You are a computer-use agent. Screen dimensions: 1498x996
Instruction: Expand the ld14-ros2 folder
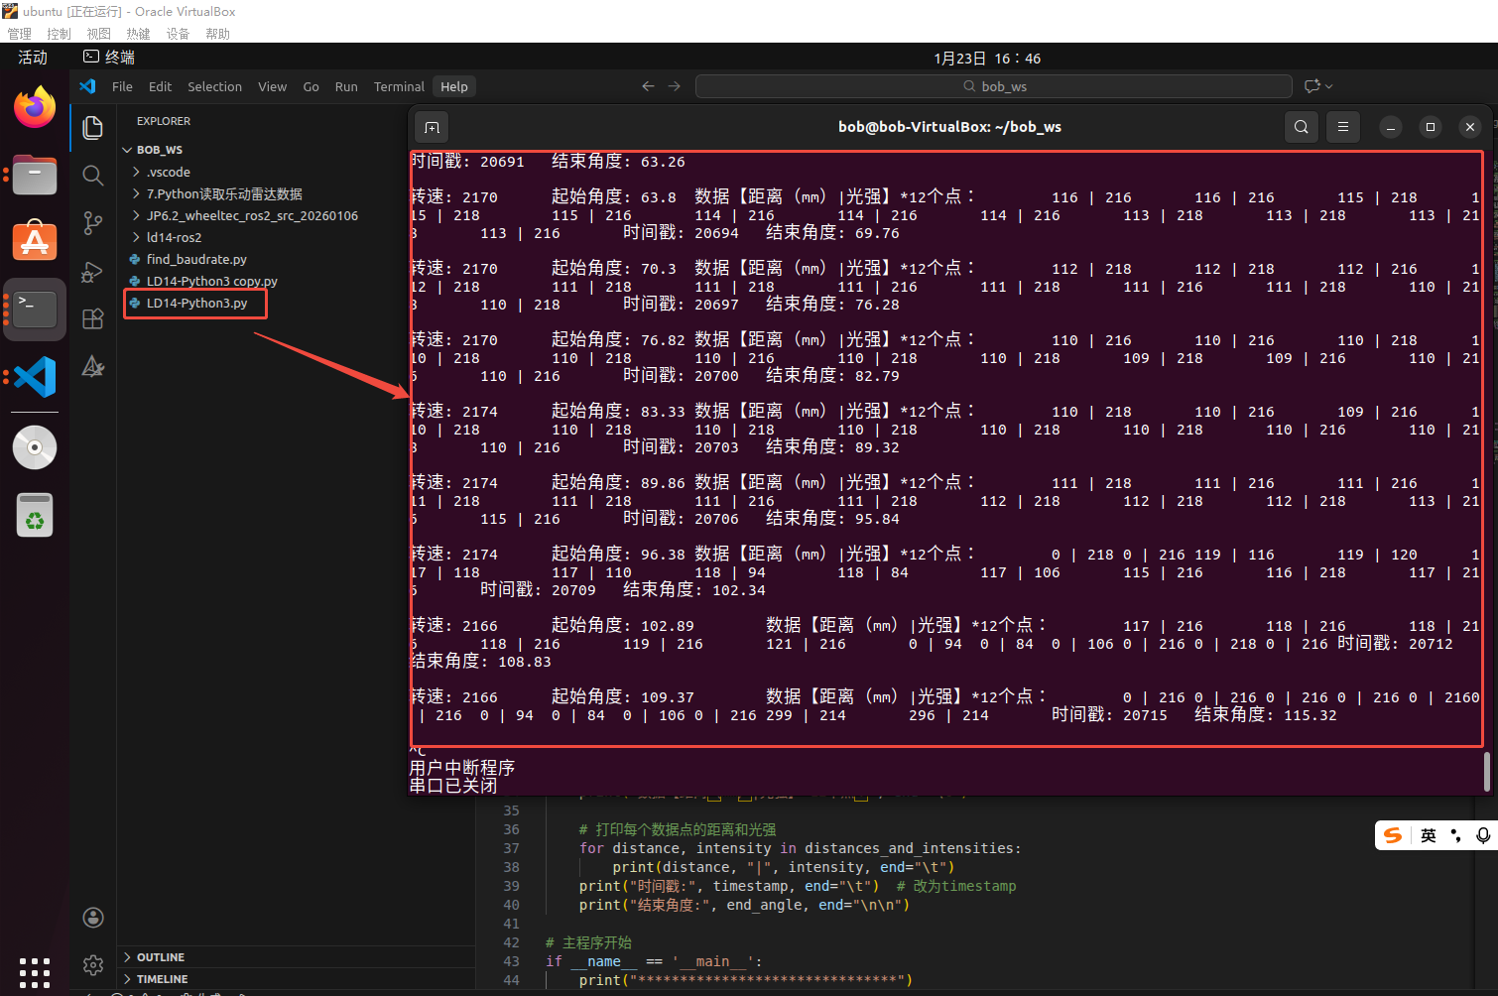(x=174, y=237)
